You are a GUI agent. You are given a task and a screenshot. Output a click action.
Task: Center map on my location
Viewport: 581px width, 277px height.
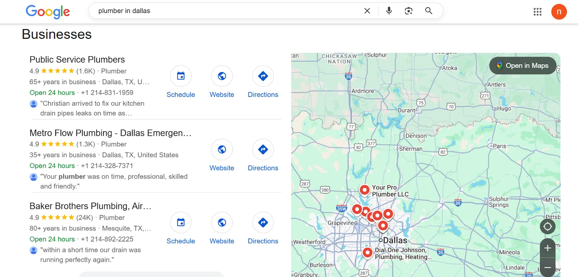click(x=548, y=227)
